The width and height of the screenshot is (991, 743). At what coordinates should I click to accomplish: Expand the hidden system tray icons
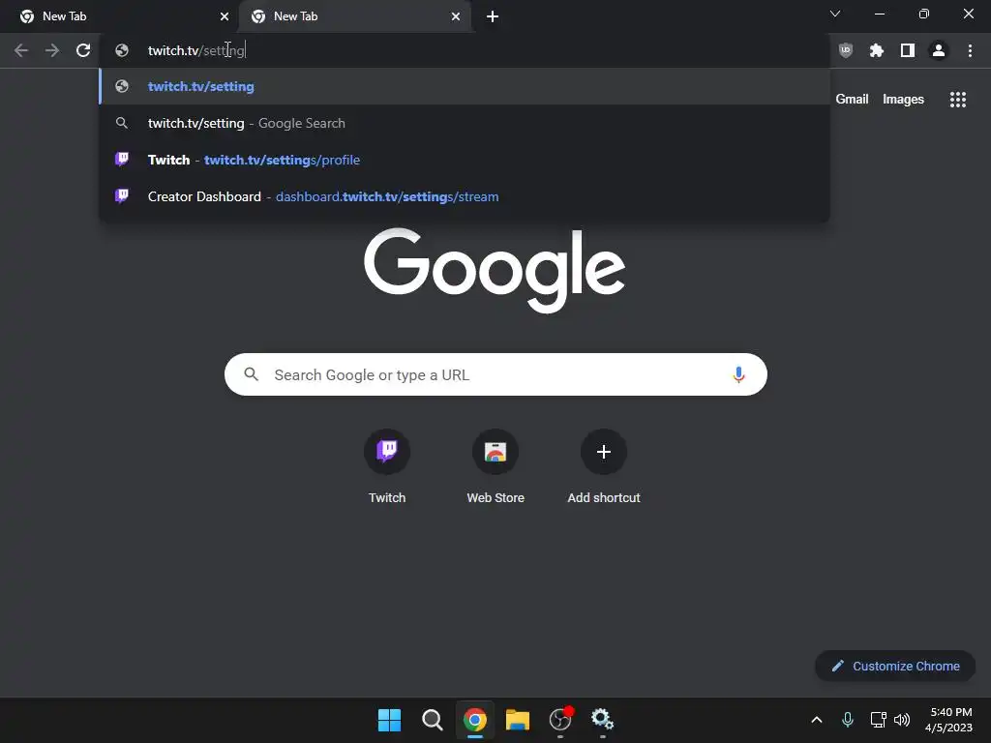(x=817, y=720)
